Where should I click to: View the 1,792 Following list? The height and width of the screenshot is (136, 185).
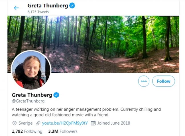(27, 131)
